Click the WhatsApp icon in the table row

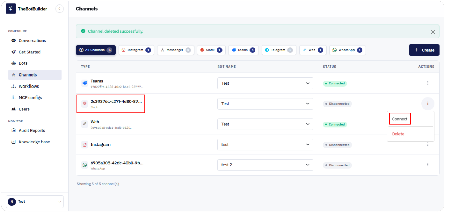point(85,165)
